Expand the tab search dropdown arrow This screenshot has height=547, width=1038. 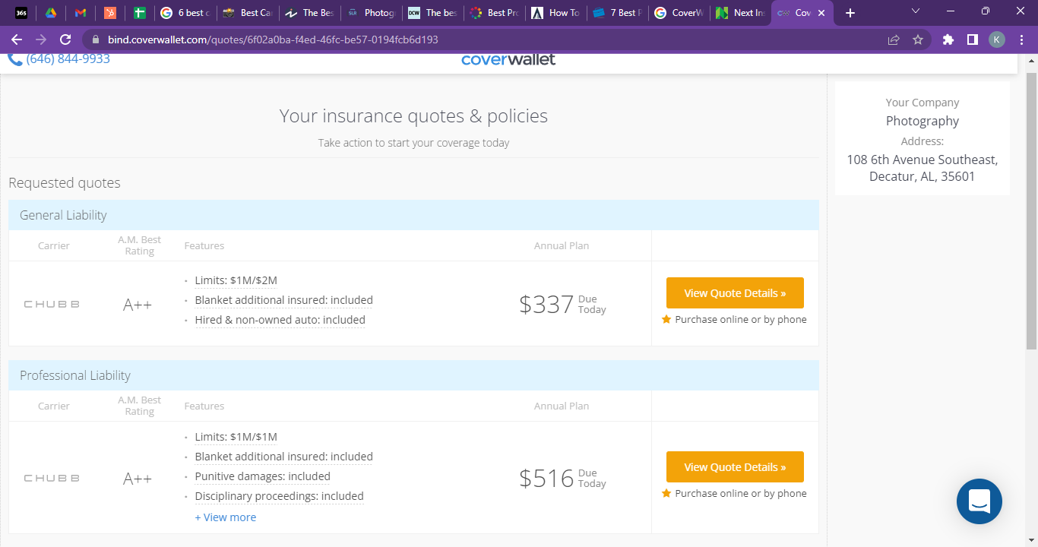(916, 11)
